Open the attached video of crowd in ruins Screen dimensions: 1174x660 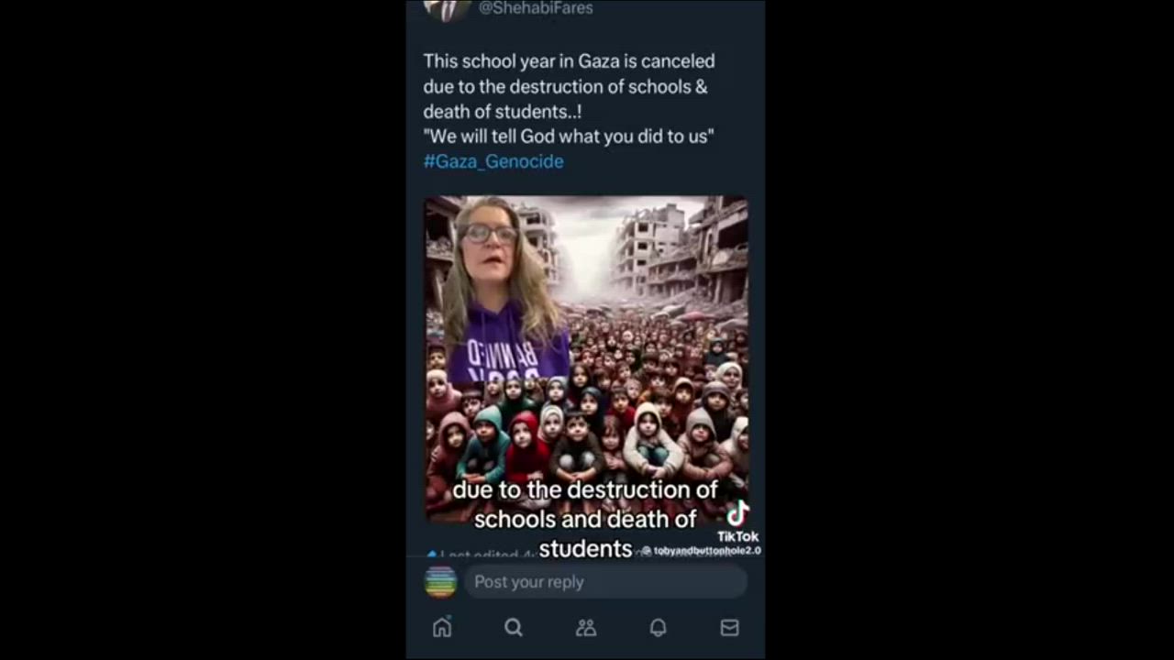[586, 359]
